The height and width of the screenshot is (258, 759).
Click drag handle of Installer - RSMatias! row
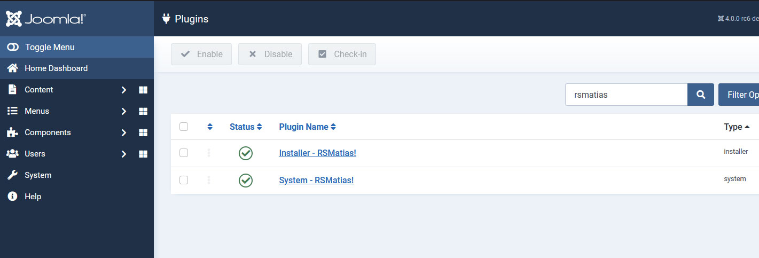(209, 153)
